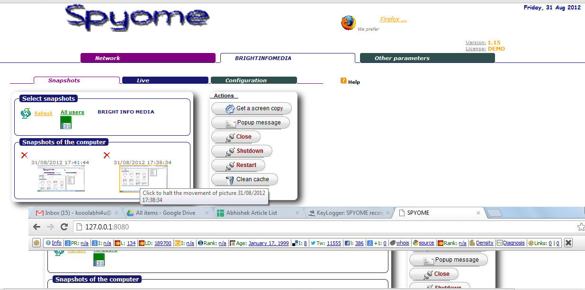Click the Diagnosis toolbar link
Image resolution: width=585 pixels, height=290 pixels.
pyautogui.click(x=511, y=243)
